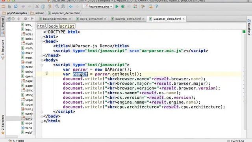Click fold marker at closing body tag
Screen dimensions: 252x142
pyautogui.click(x=42, y=116)
